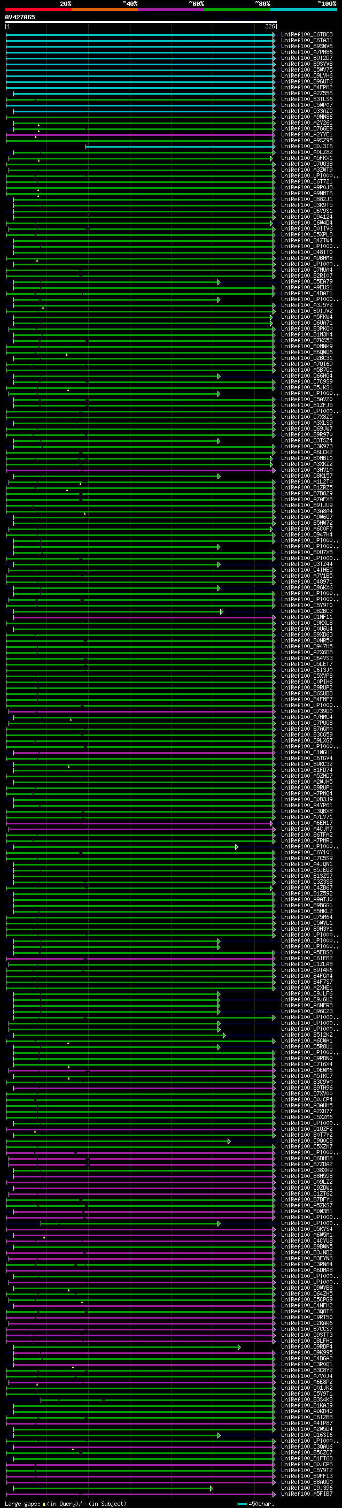The width and height of the screenshot is (342, 1508).
Task: Click the UniRef100_B9I2D7 entry
Action: [x=307, y=58]
